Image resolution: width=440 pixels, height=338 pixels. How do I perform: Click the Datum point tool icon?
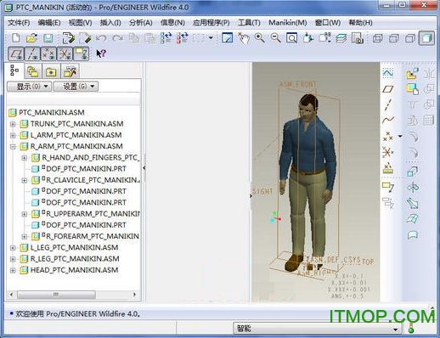point(388,136)
